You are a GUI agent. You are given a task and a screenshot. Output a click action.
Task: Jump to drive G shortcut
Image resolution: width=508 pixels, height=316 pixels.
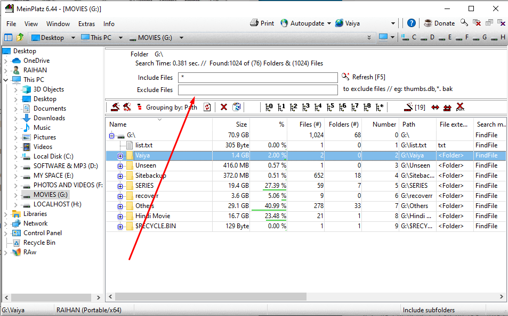click(480, 37)
